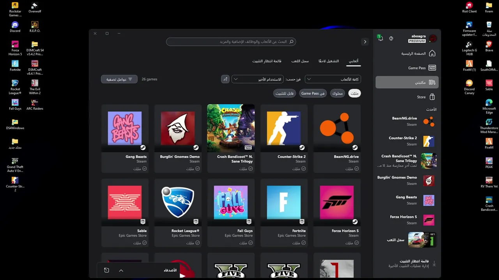Screen dimensions: 499x280
Task: Click the Home page sidebar icon
Action: coord(432,53)
